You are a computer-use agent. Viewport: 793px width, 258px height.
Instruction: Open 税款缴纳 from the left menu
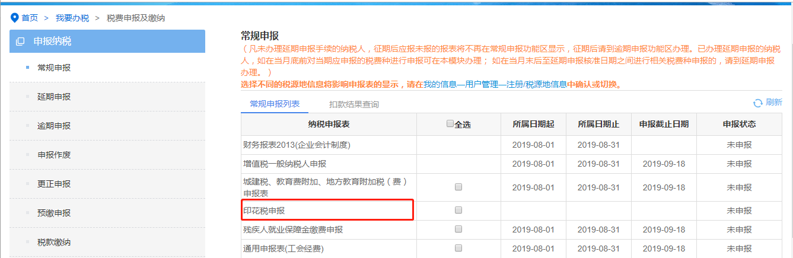click(x=54, y=242)
